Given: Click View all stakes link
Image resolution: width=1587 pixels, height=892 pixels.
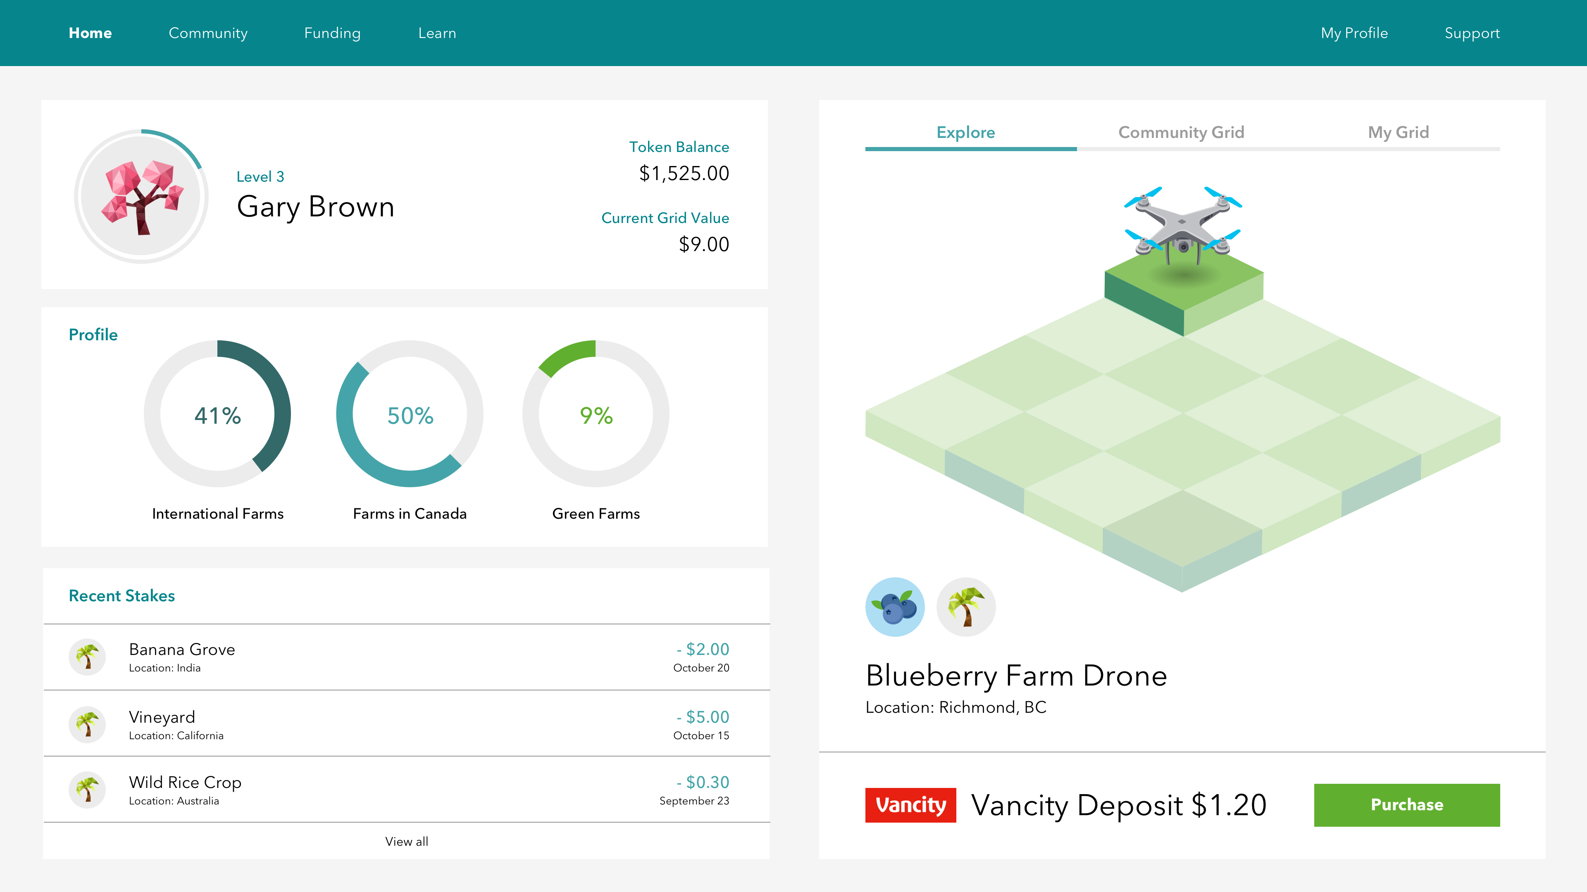Looking at the screenshot, I should click(407, 842).
